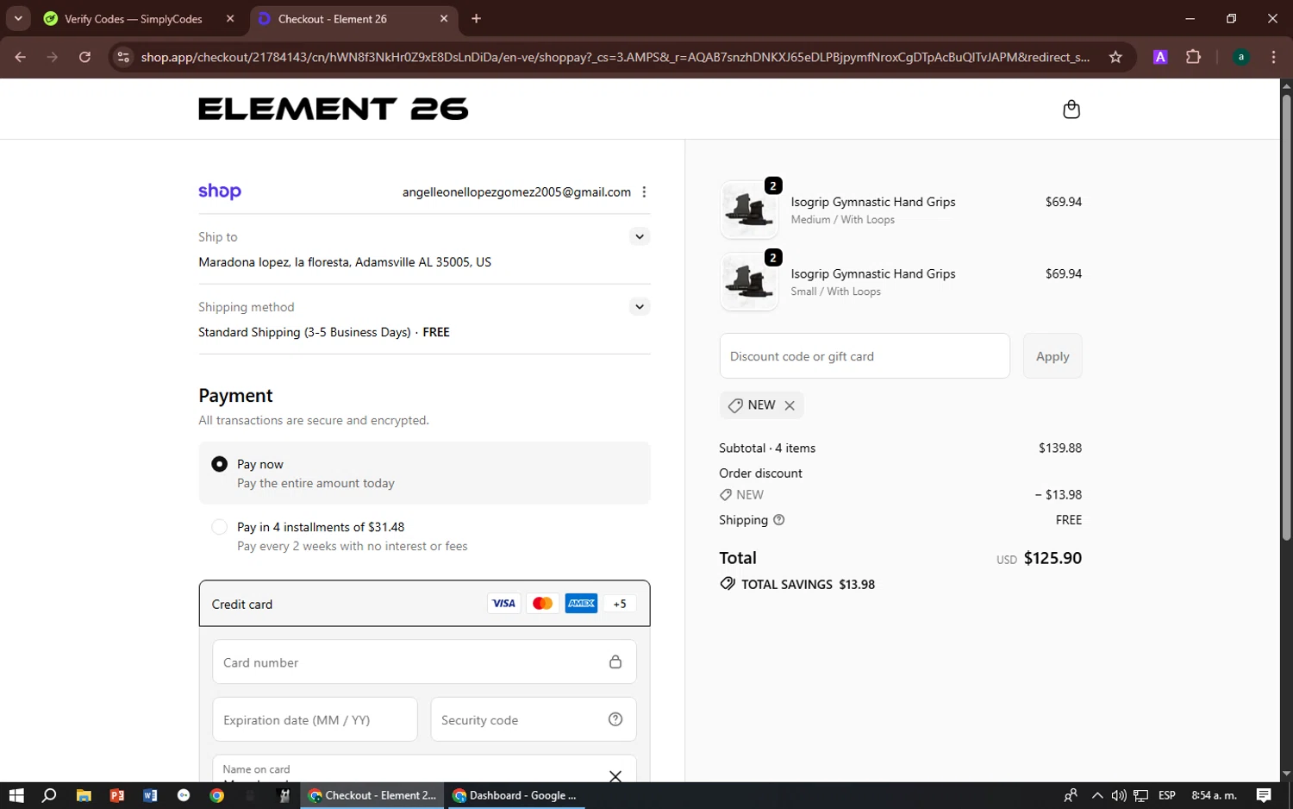Open the notification center icon
Image resolution: width=1293 pixels, height=809 pixels.
click(x=1264, y=795)
